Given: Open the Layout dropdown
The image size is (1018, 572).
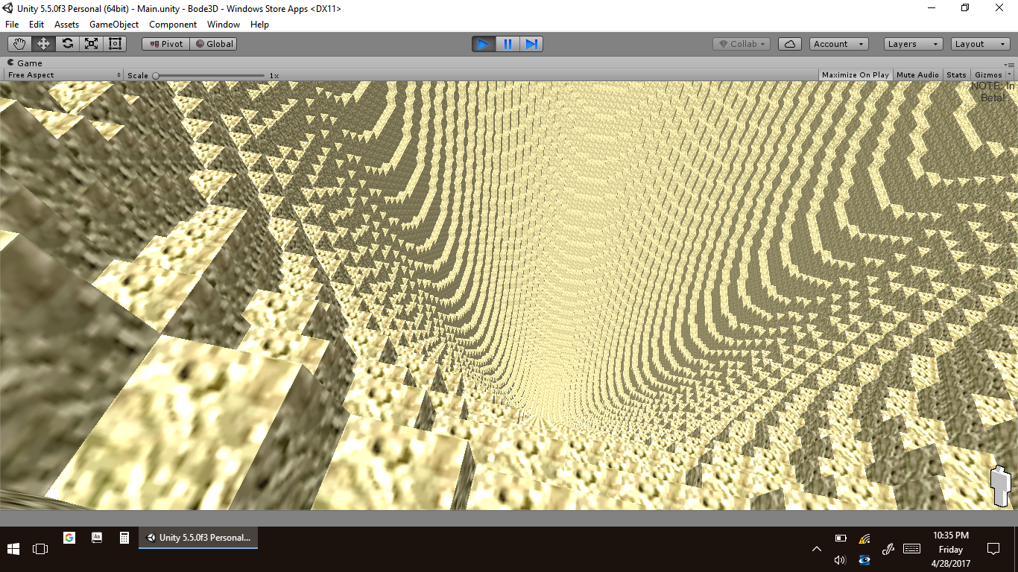Looking at the screenshot, I should coord(980,44).
